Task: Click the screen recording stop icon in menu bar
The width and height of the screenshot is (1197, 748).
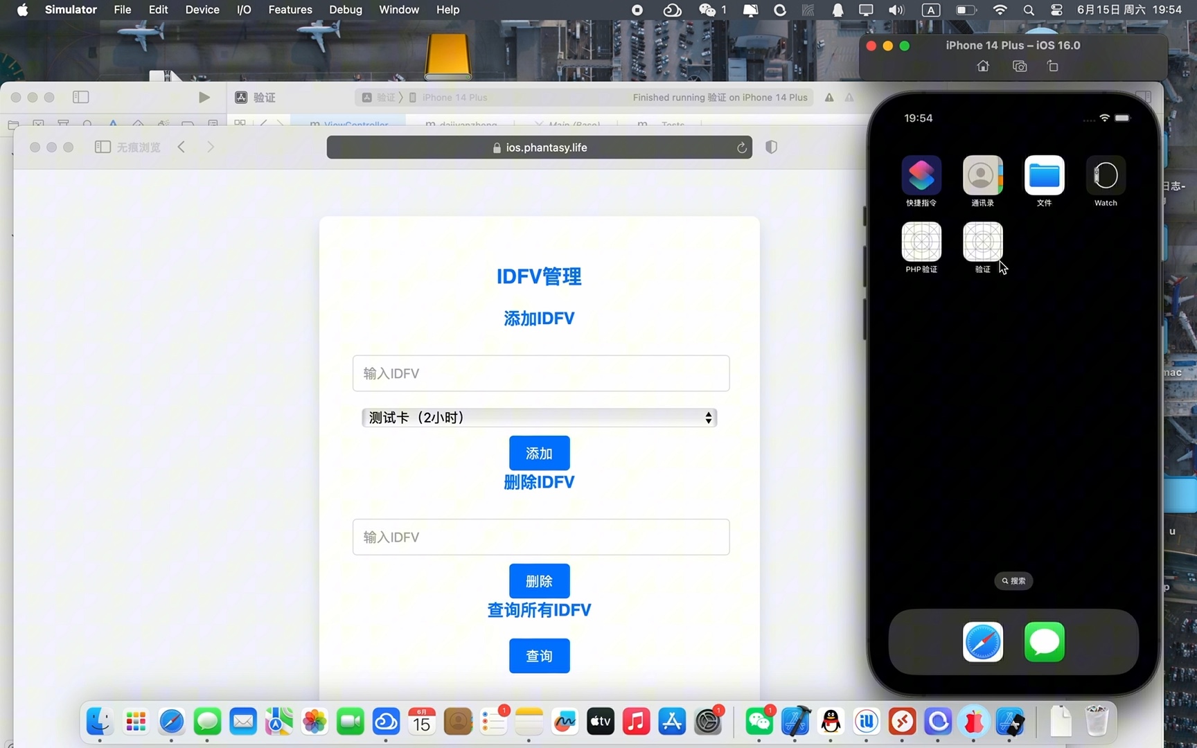Action: pyautogui.click(x=637, y=10)
